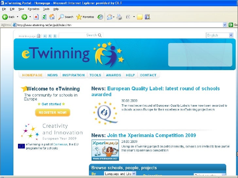Open the Xperimania thumbnail image
238x178 pixels.
pyautogui.click(x=105, y=150)
